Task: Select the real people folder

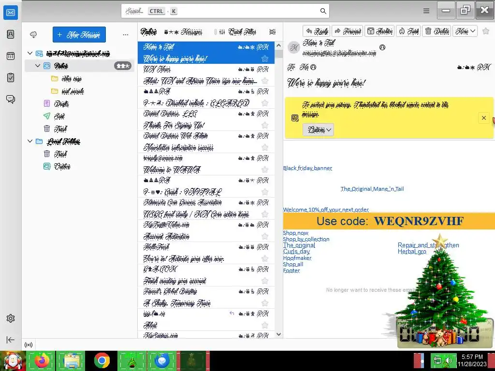Action: tap(73, 91)
